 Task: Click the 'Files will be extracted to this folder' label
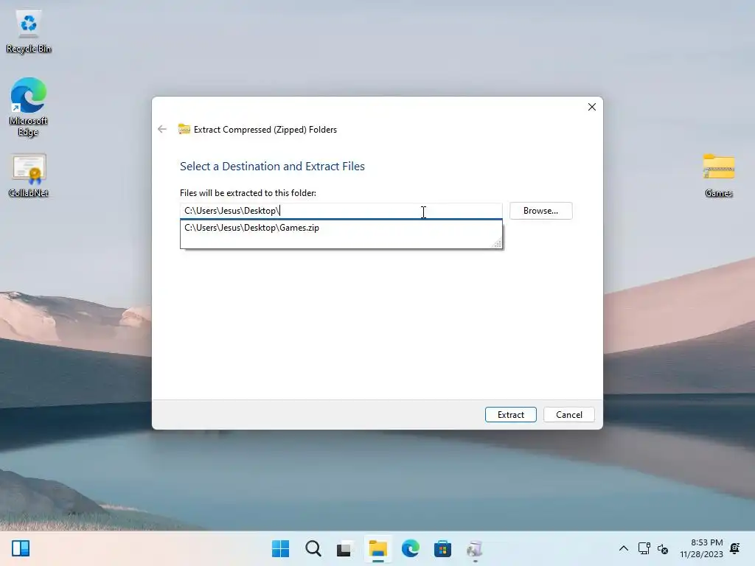point(248,193)
